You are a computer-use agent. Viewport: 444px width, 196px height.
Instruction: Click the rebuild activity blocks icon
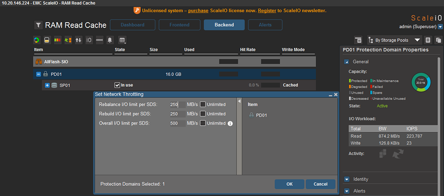[x=383, y=154]
